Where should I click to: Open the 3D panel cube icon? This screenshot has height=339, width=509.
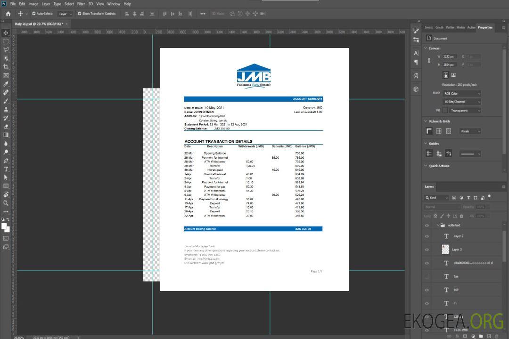click(x=416, y=89)
